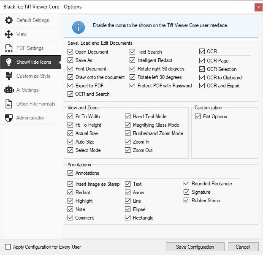Open the Administrator tab label
This screenshot has height=255, width=263.
click(30, 118)
